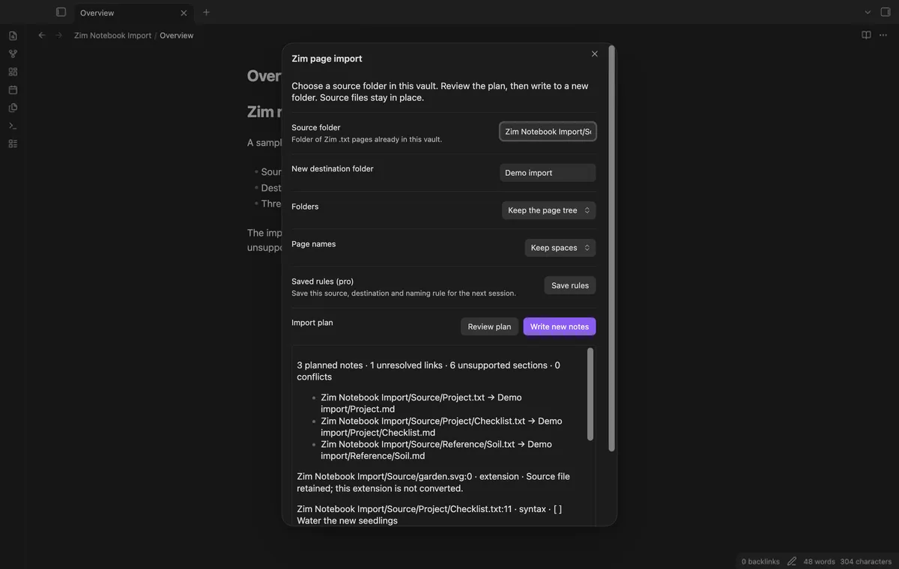Open the Folders 'Keep the page tree' dropdown
899x569 pixels.
pyautogui.click(x=548, y=210)
